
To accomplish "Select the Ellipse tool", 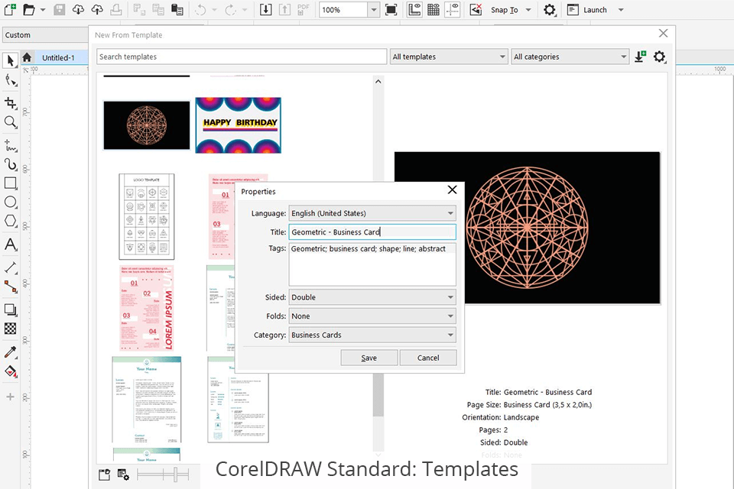I will click(x=10, y=202).
